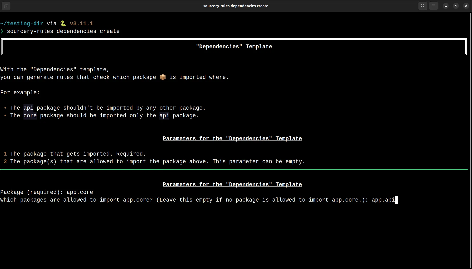Click the snake icon next to v3.11.1
472x269 pixels.
(63, 23)
